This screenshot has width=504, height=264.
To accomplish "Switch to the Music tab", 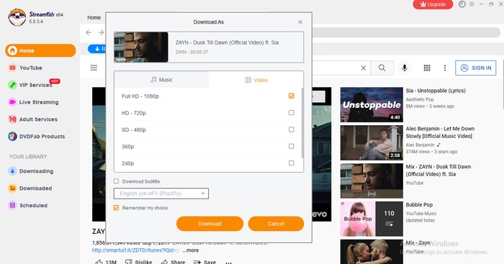I will tap(161, 80).
